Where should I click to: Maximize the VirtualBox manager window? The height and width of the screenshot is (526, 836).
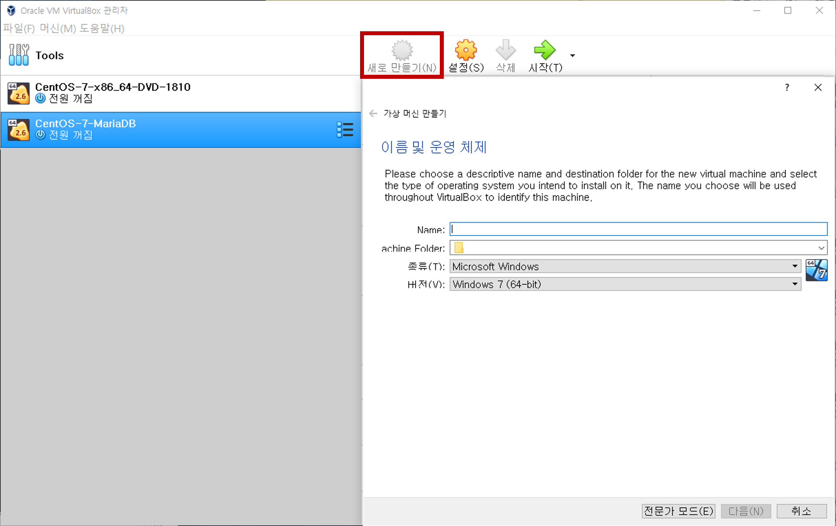[788, 11]
